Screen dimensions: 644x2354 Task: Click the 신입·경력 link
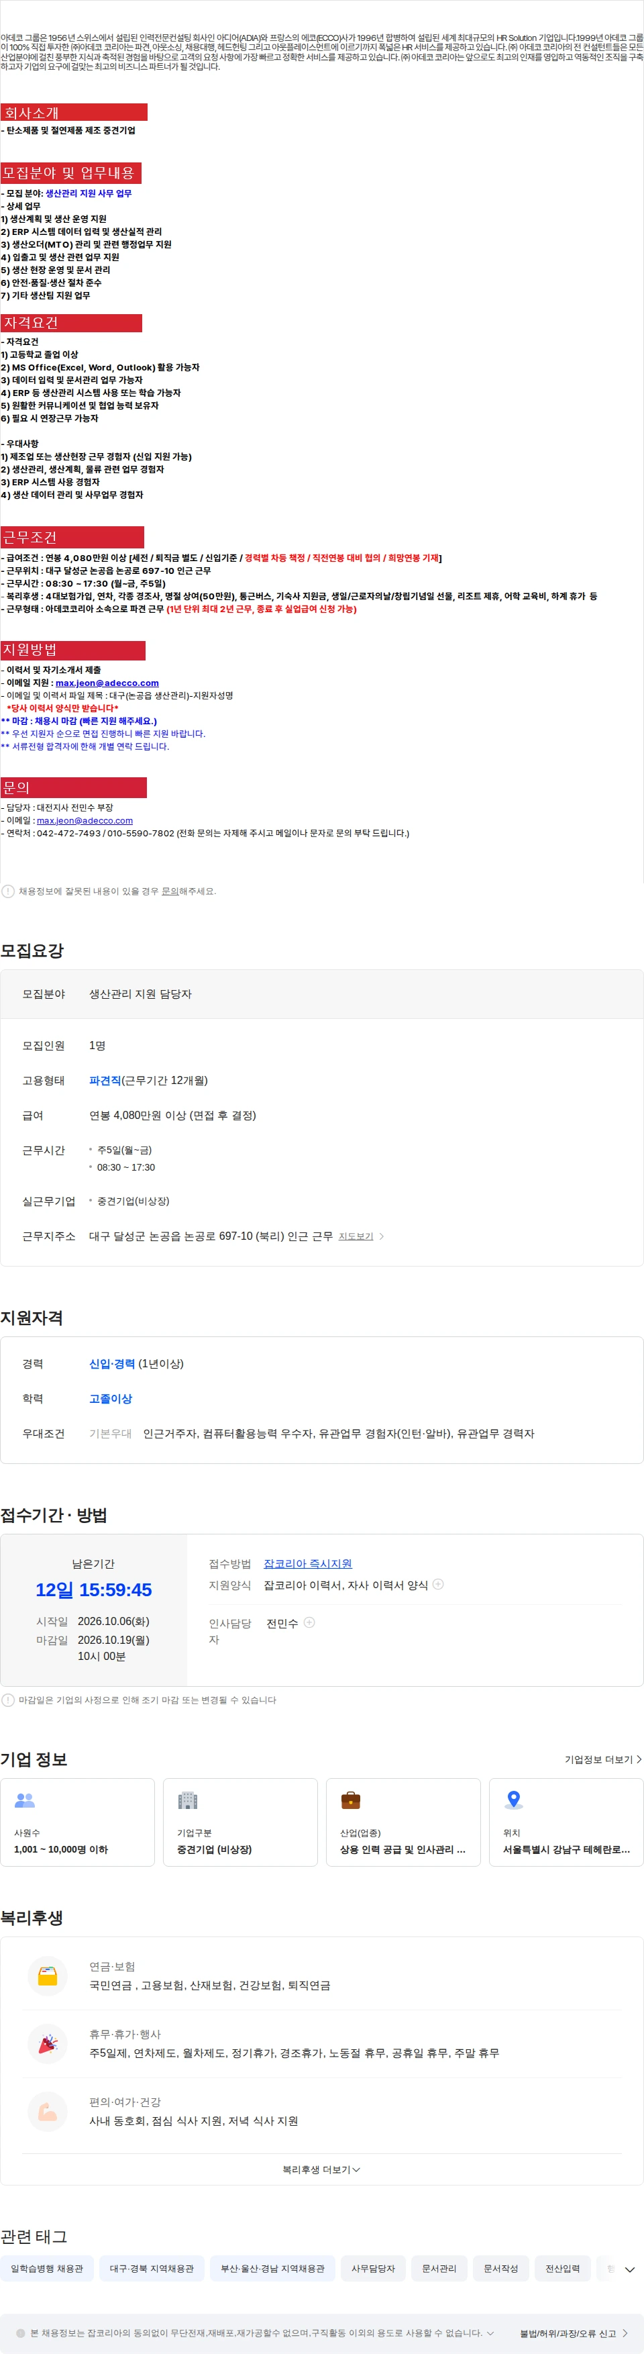[x=111, y=1363]
